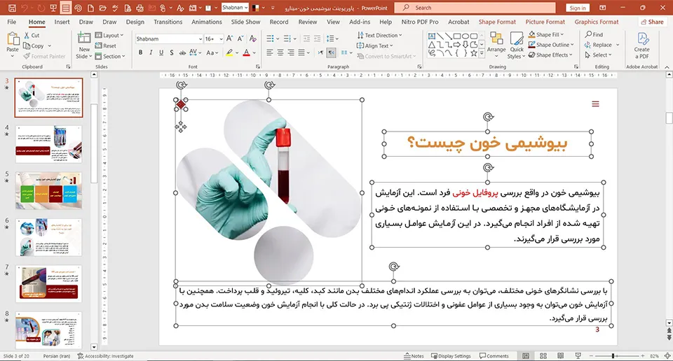Switch to Transitions tab

tap(168, 22)
